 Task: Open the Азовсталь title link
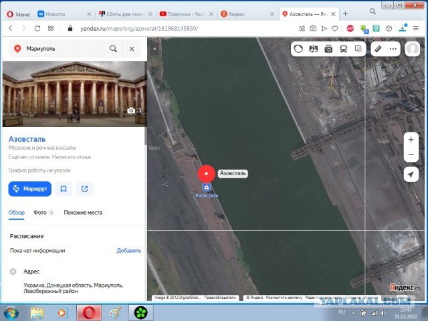click(27, 139)
